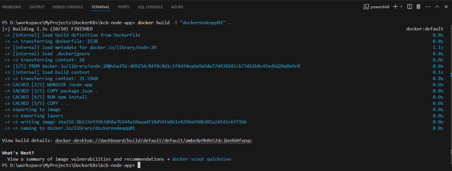Click the powershell terminal profile icon
The image size is (452, 171).
point(366,7)
